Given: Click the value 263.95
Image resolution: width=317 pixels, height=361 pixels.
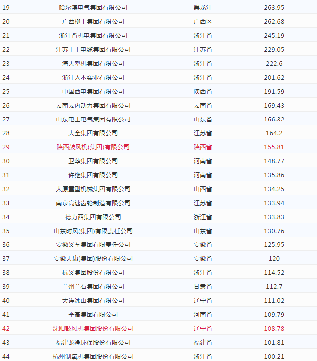Looking at the screenshot, I should pos(274,8).
